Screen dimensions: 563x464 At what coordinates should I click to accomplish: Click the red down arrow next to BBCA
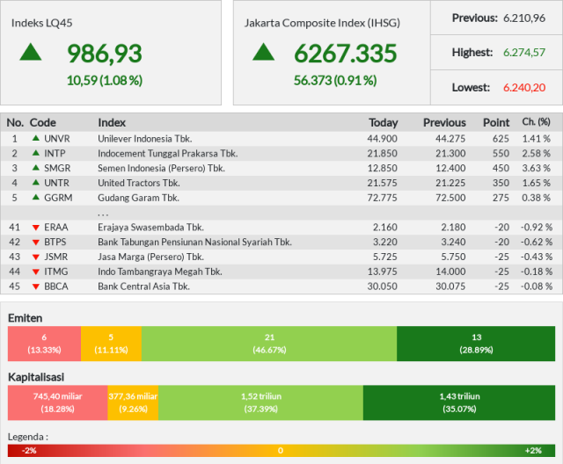pyautogui.click(x=36, y=286)
